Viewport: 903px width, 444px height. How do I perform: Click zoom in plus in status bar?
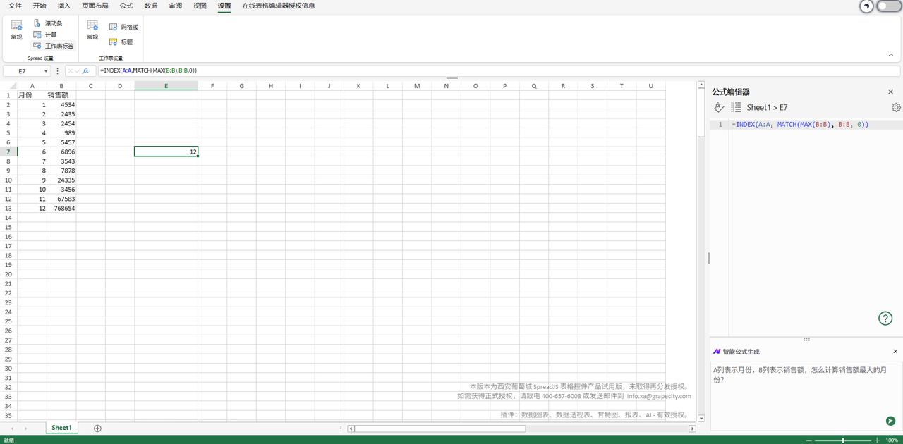[x=877, y=440]
